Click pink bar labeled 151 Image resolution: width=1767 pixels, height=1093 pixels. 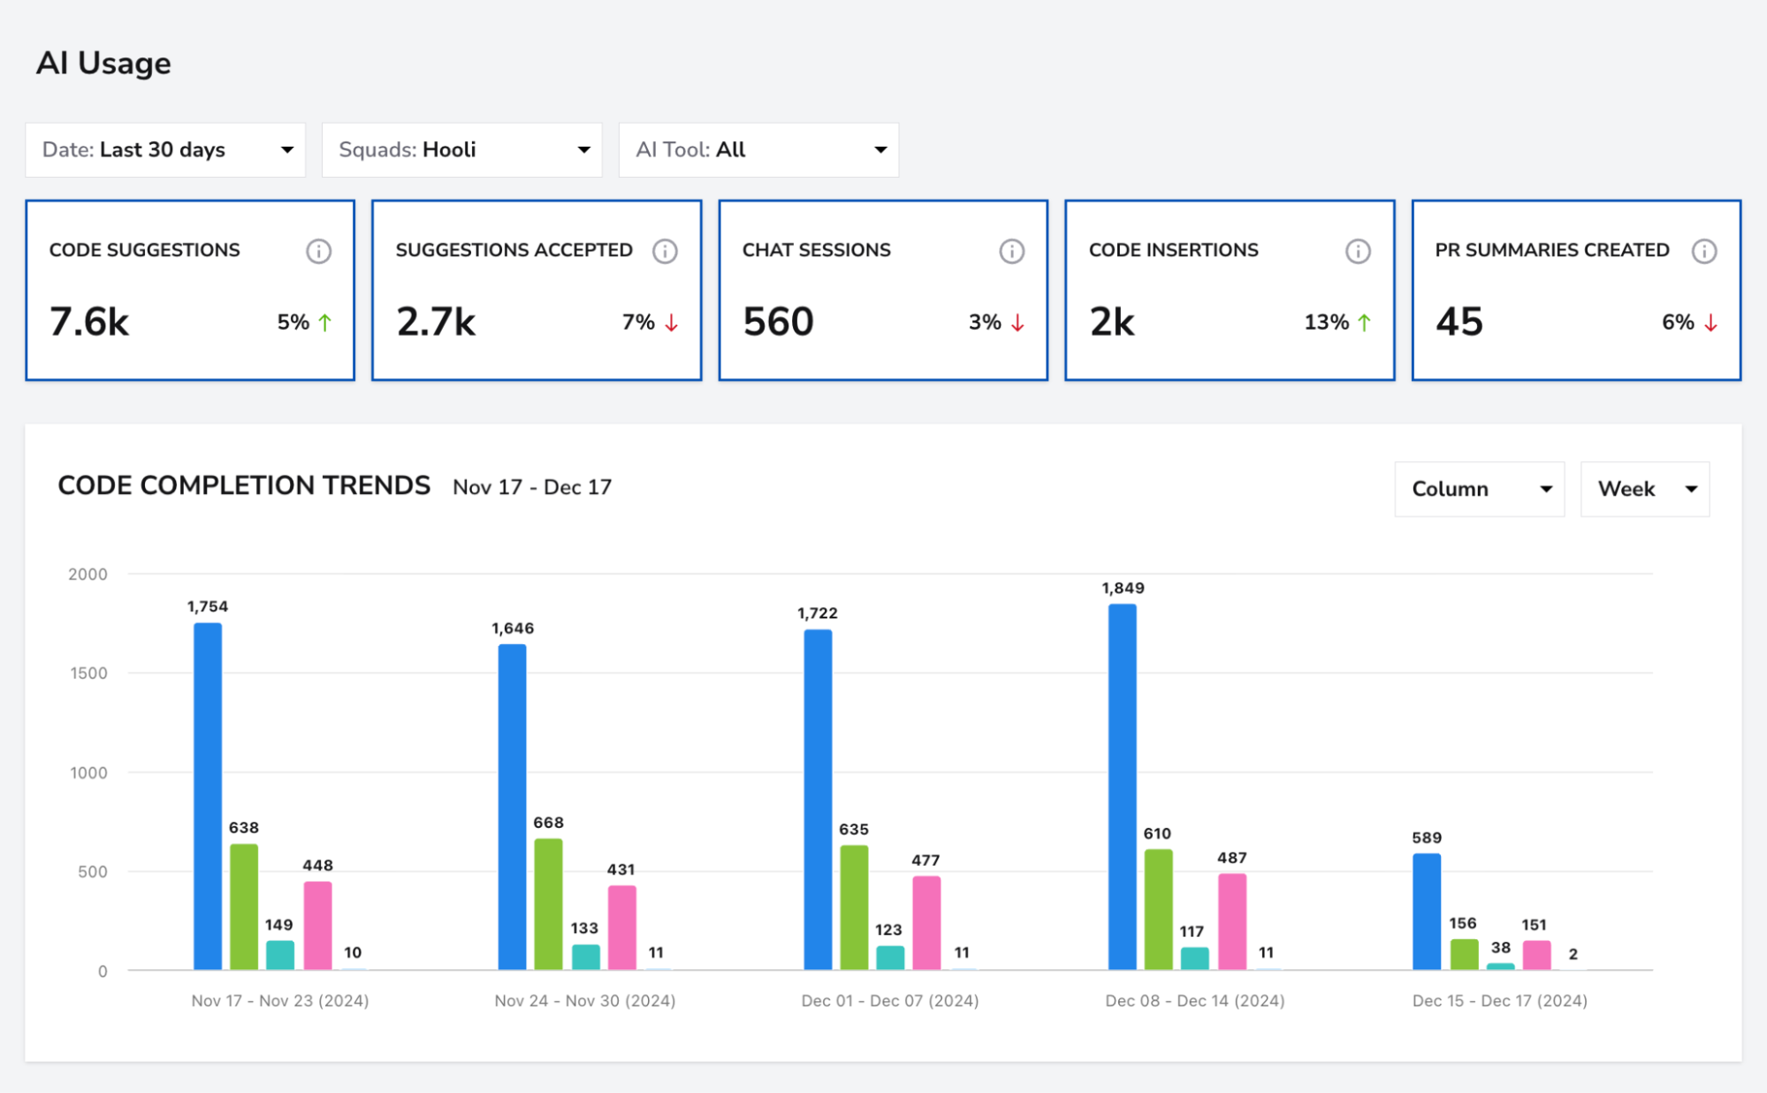(x=1536, y=955)
